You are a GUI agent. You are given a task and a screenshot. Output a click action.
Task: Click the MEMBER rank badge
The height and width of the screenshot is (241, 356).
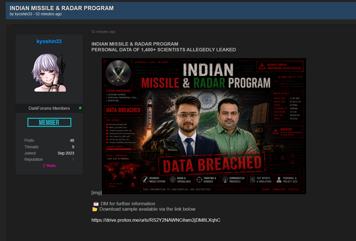pos(49,122)
